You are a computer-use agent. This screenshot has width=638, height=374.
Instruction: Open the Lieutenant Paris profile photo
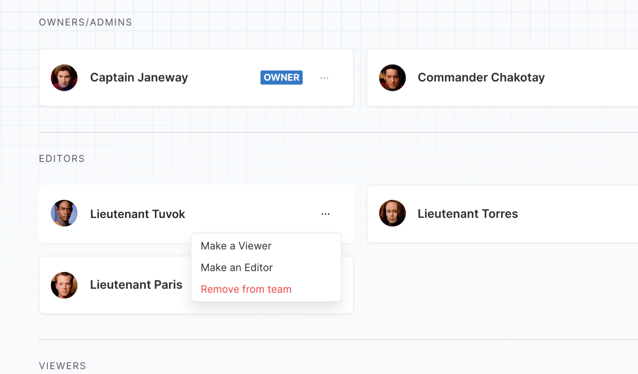tap(64, 285)
